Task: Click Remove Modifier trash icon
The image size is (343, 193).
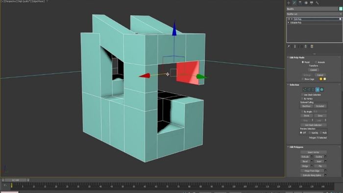Action: (306, 47)
